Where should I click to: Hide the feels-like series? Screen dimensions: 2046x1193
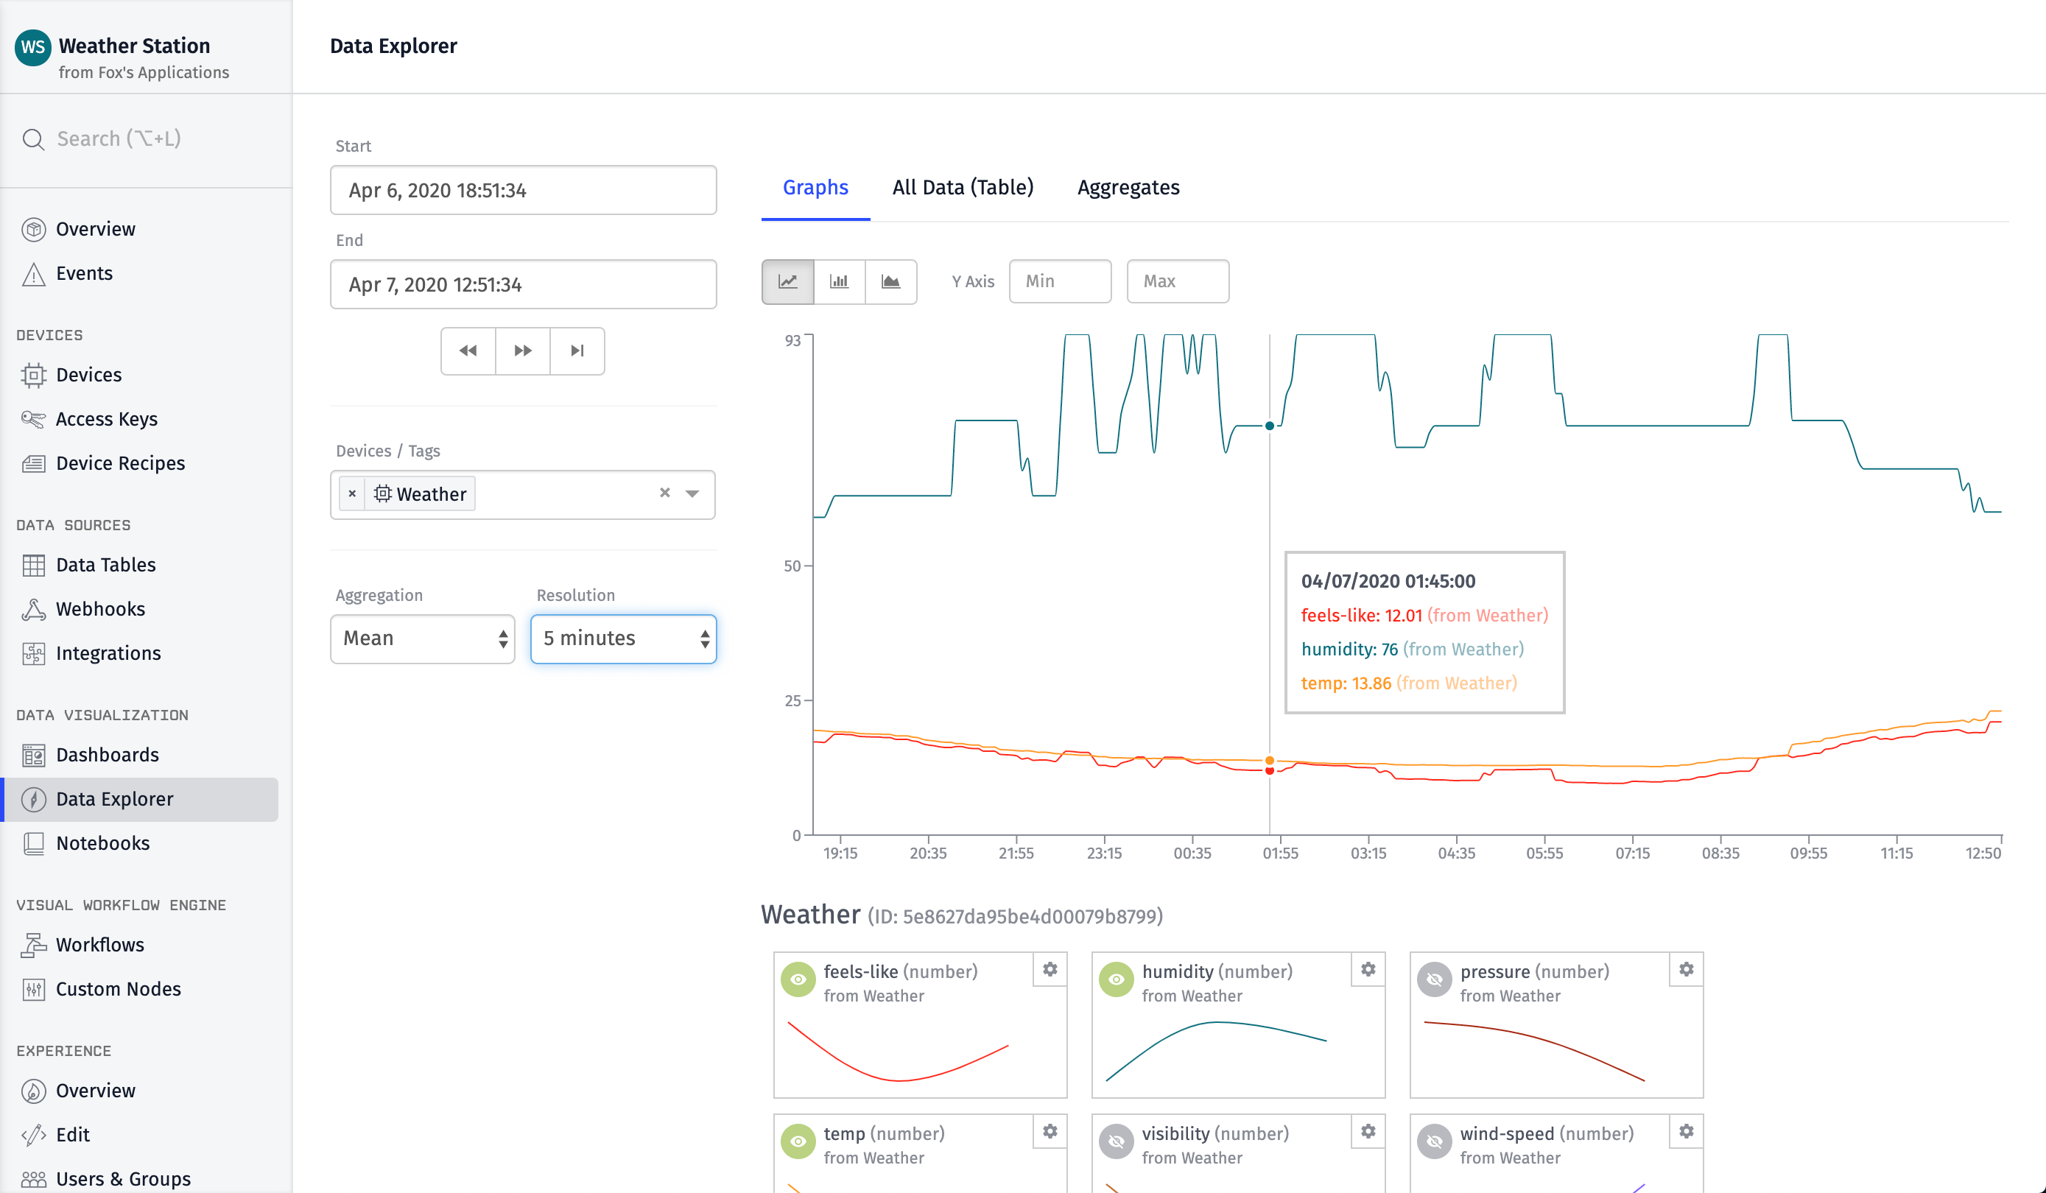click(x=798, y=979)
